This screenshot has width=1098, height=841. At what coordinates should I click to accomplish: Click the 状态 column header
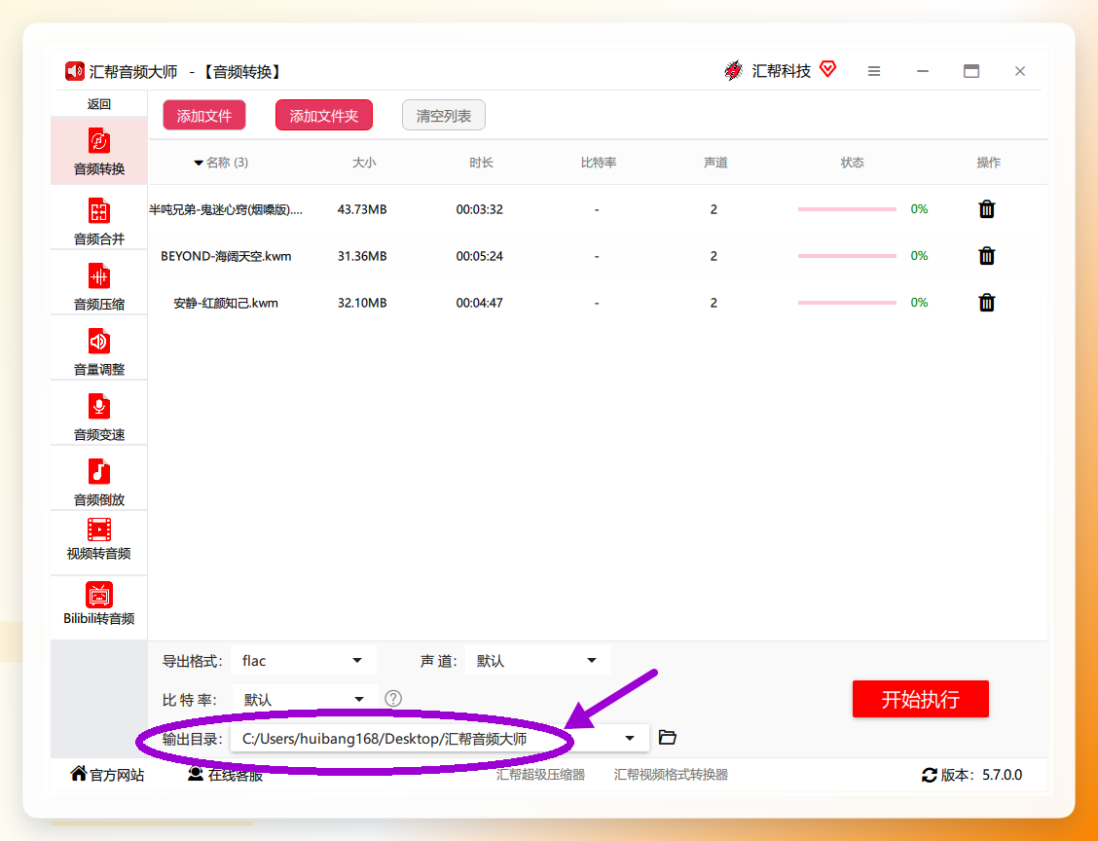[852, 163]
